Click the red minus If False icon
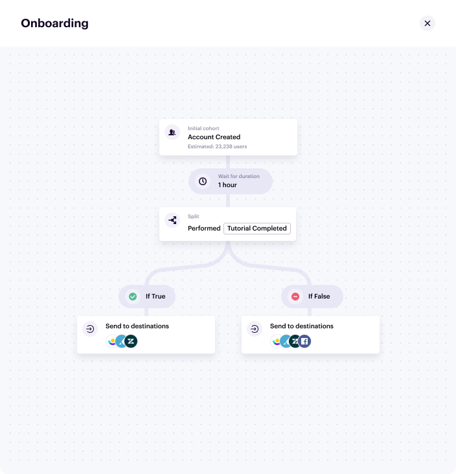456x474 pixels. [295, 297]
